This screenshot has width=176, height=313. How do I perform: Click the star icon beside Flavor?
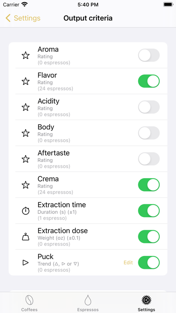(26, 81)
